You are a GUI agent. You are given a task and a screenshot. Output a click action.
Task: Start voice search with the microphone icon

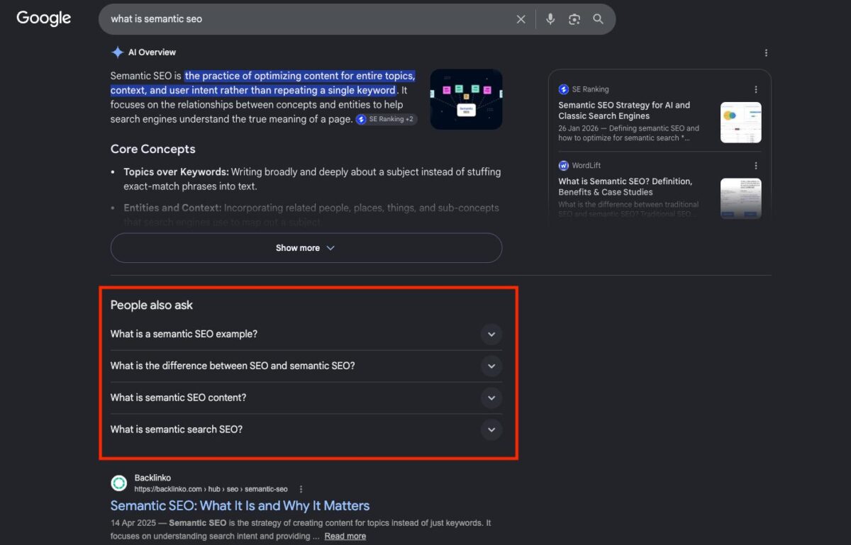click(x=550, y=19)
